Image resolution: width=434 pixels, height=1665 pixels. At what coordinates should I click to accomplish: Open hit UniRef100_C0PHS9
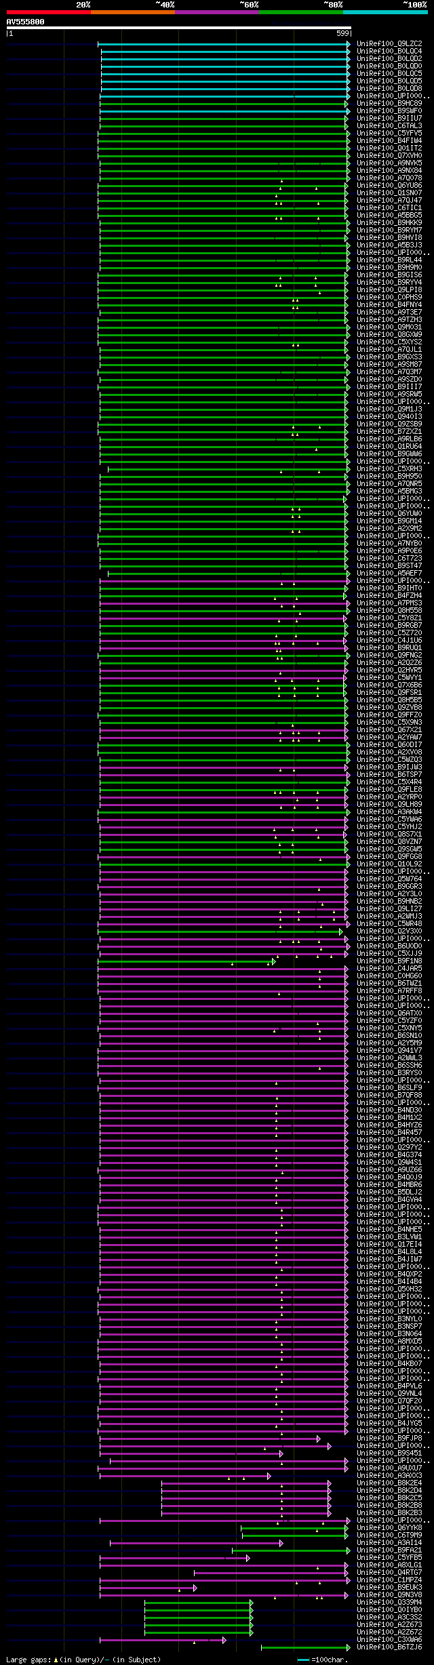point(389,298)
